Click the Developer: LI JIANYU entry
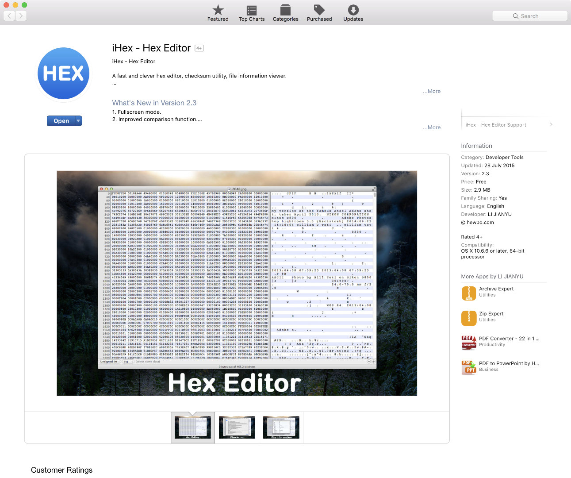 click(x=487, y=214)
